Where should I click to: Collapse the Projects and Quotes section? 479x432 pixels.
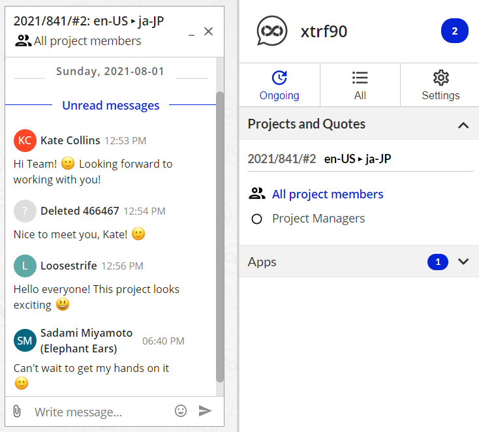463,125
